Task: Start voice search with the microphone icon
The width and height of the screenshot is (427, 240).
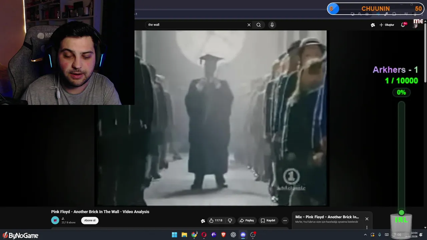Action: [272, 25]
